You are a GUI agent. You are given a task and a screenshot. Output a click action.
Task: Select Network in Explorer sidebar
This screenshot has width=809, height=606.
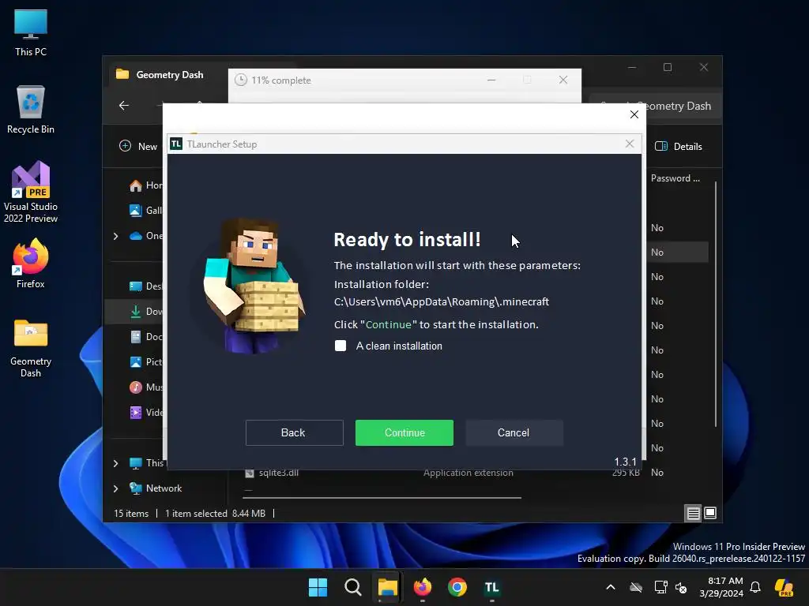click(156, 488)
